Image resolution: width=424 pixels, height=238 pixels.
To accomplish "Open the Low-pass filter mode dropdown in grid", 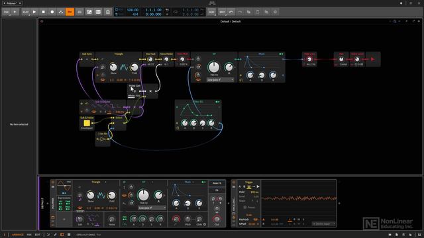I will click(x=221, y=79).
